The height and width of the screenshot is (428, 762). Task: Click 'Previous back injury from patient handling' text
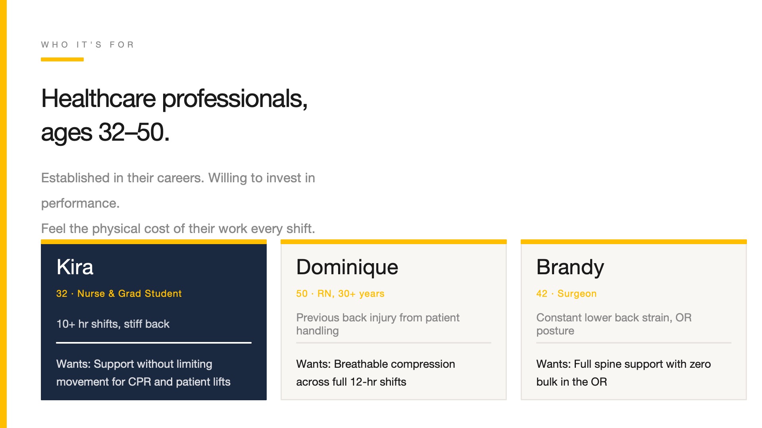[378, 324]
